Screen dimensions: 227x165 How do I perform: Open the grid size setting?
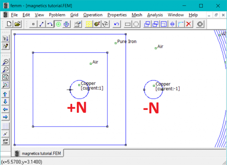point(6,142)
